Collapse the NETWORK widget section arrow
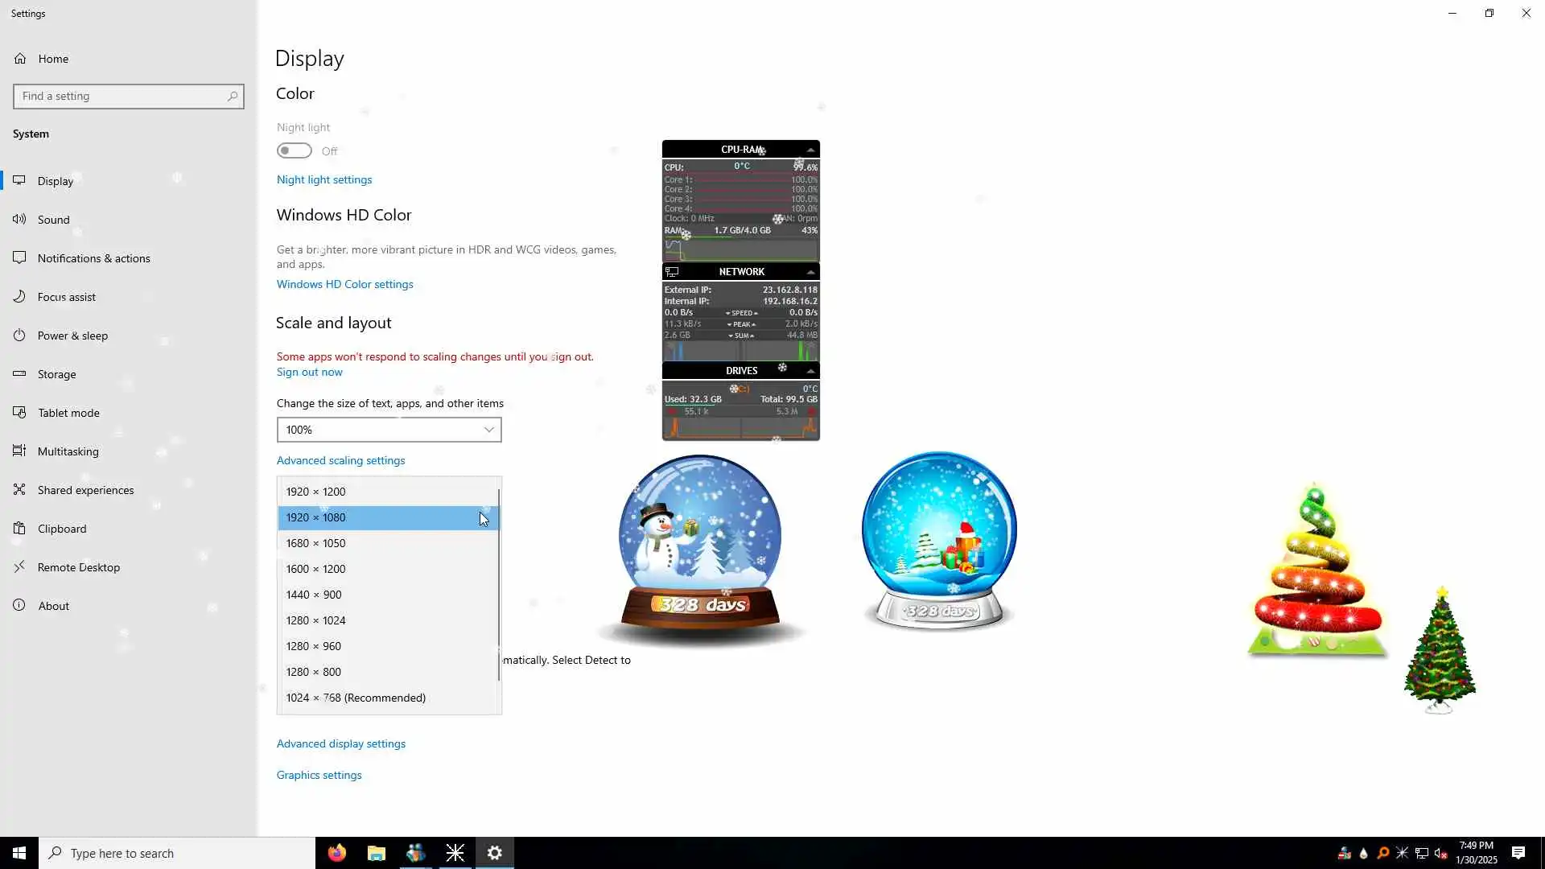Screen dimensions: 1545x869 tap(810, 272)
